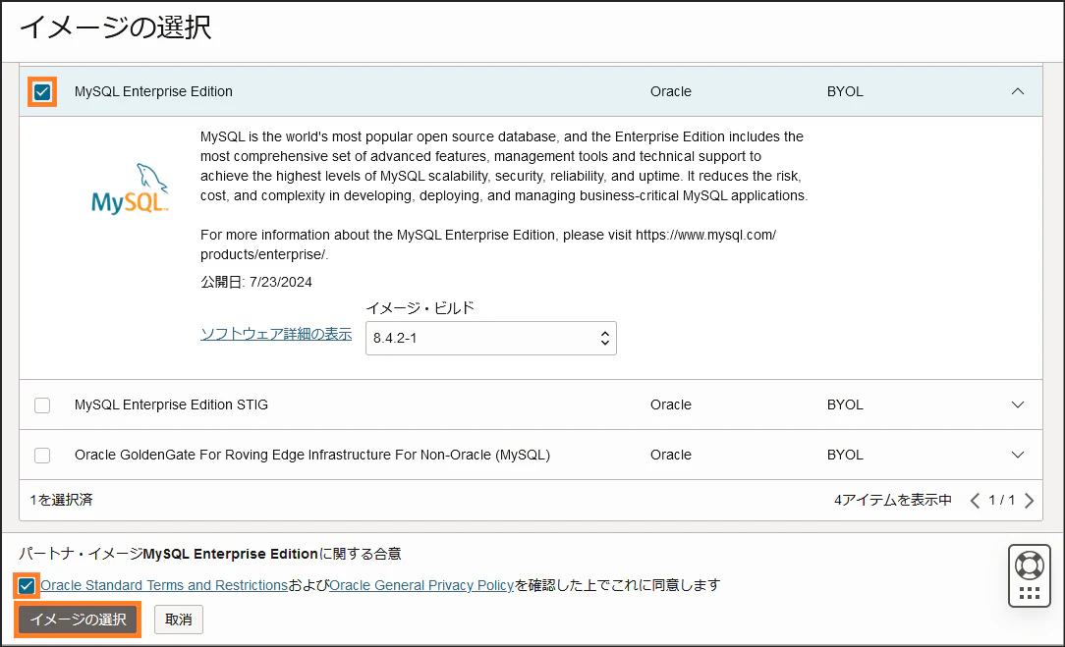Select the Oracle GoldenGate For Roving Edge checkbox

42,456
